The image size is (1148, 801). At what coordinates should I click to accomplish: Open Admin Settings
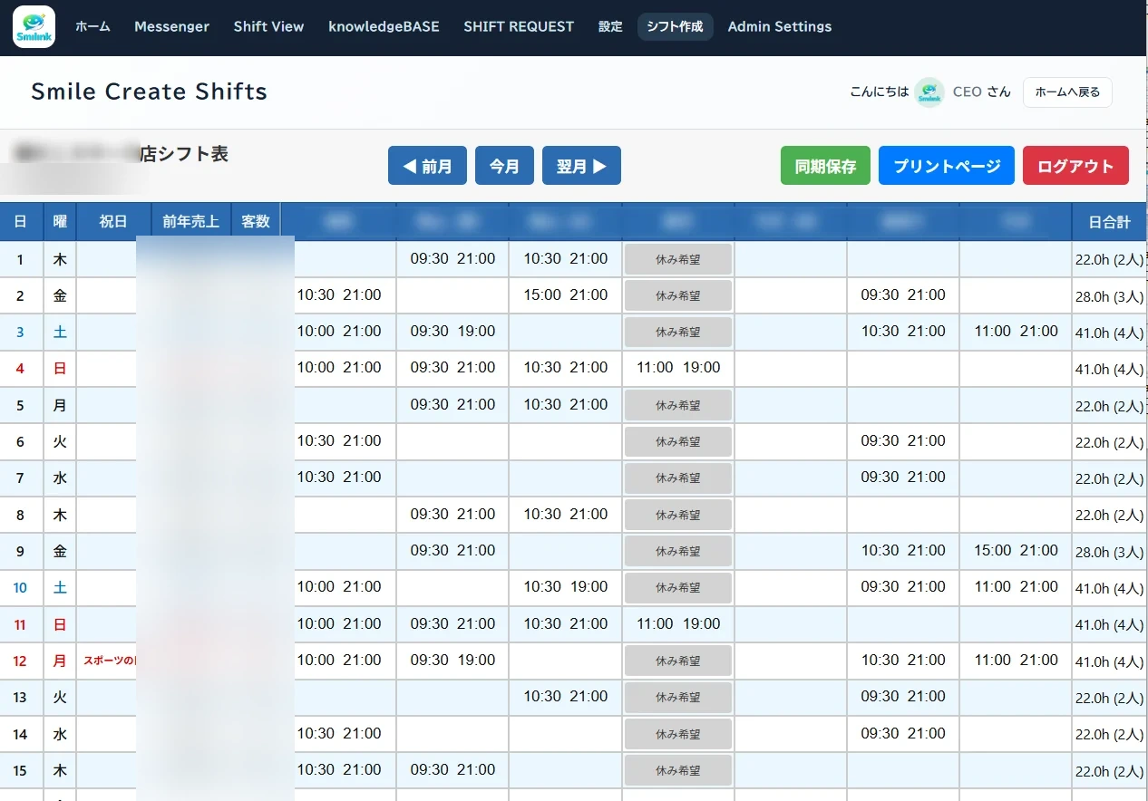(x=780, y=27)
